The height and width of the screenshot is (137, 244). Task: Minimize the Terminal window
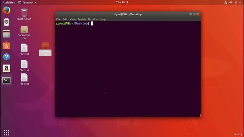(191, 14)
